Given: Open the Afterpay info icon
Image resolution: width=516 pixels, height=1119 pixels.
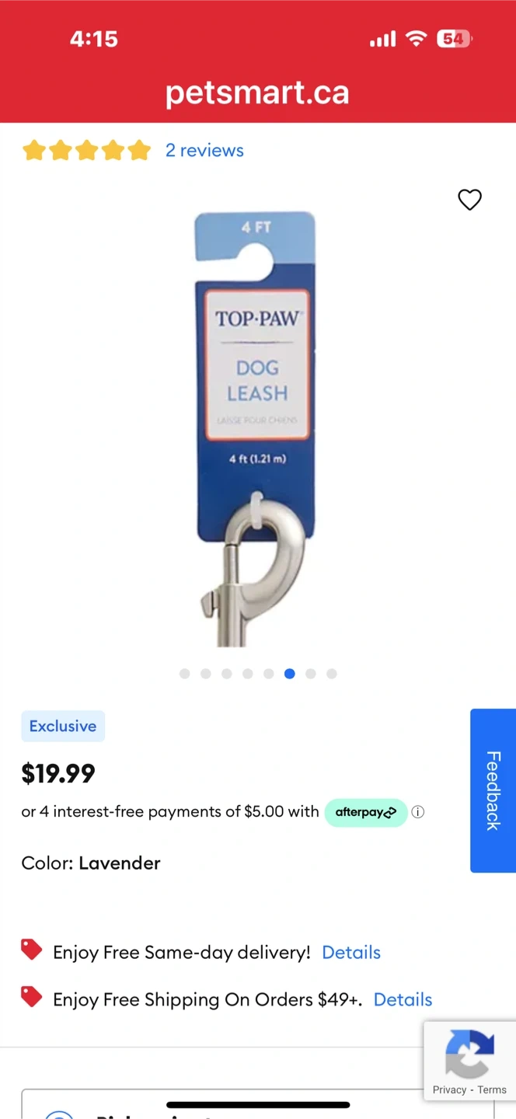Looking at the screenshot, I should click(418, 812).
